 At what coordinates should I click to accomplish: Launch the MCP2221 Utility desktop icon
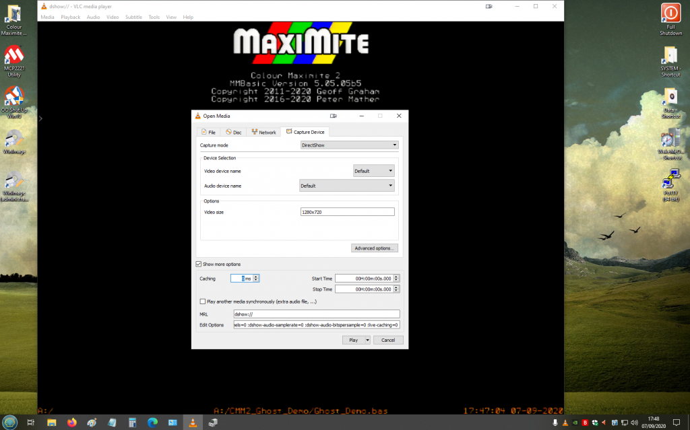point(14,61)
